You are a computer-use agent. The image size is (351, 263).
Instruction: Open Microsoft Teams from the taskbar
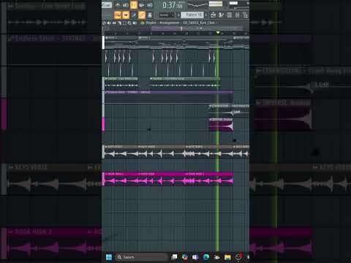click(195, 257)
